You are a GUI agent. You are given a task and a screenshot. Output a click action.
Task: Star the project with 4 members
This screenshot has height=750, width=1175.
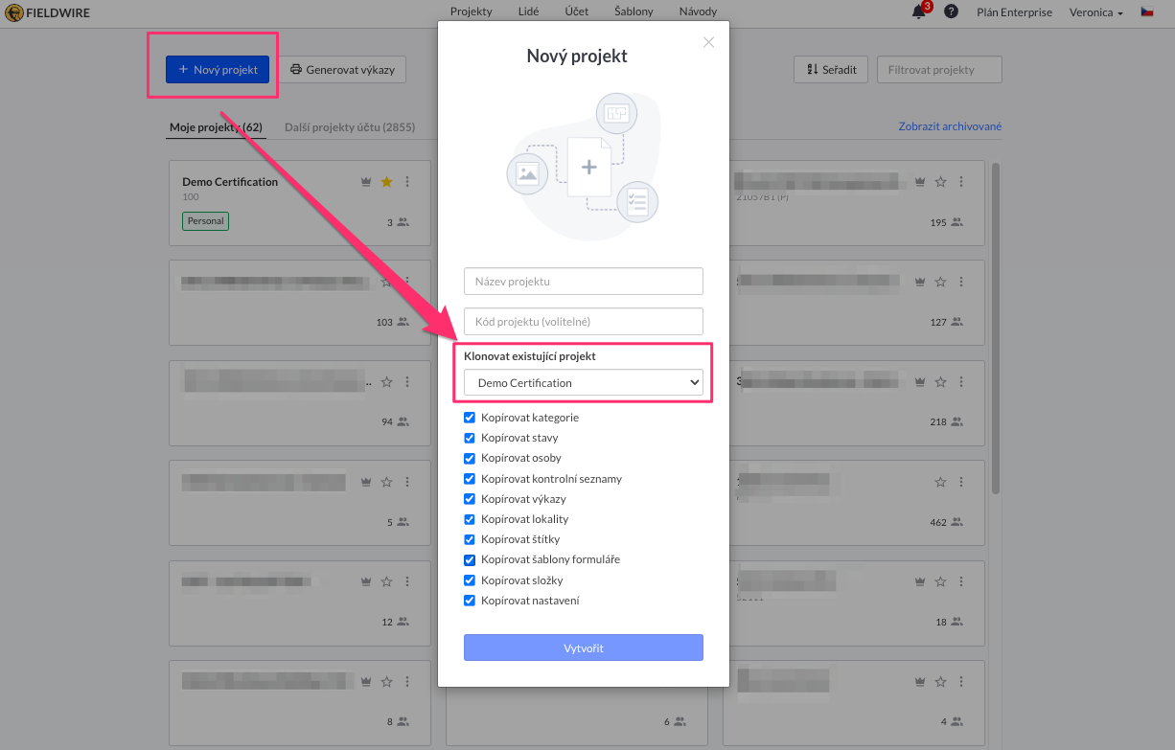[x=941, y=682]
